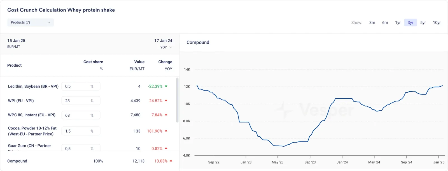Open the Products (7) dropdown

[31, 22]
